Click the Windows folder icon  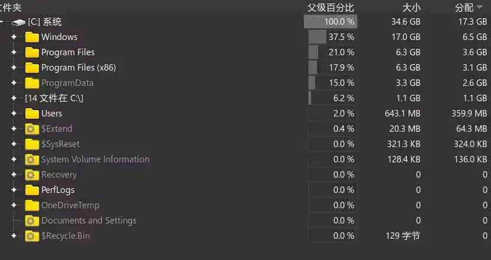pyautogui.click(x=32, y=37)
